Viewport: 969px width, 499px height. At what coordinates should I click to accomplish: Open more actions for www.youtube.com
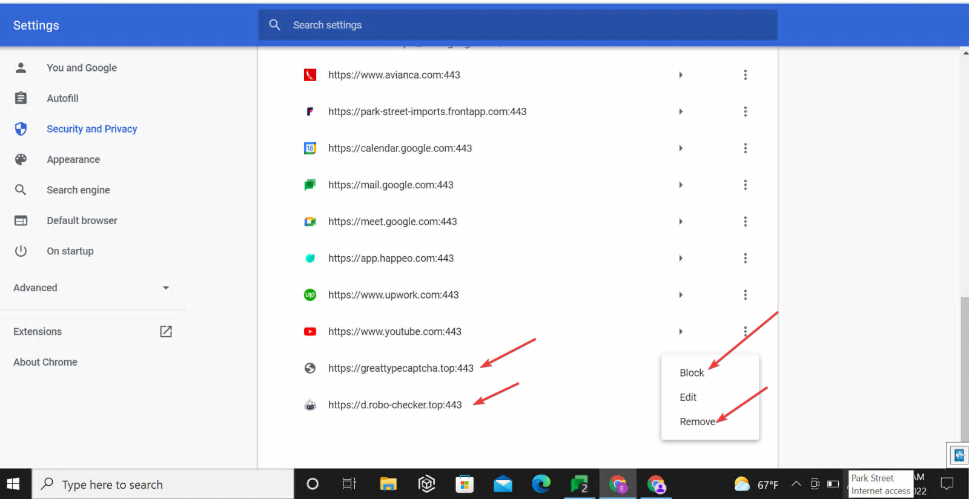pyautogui.click(x=746, y=331)
